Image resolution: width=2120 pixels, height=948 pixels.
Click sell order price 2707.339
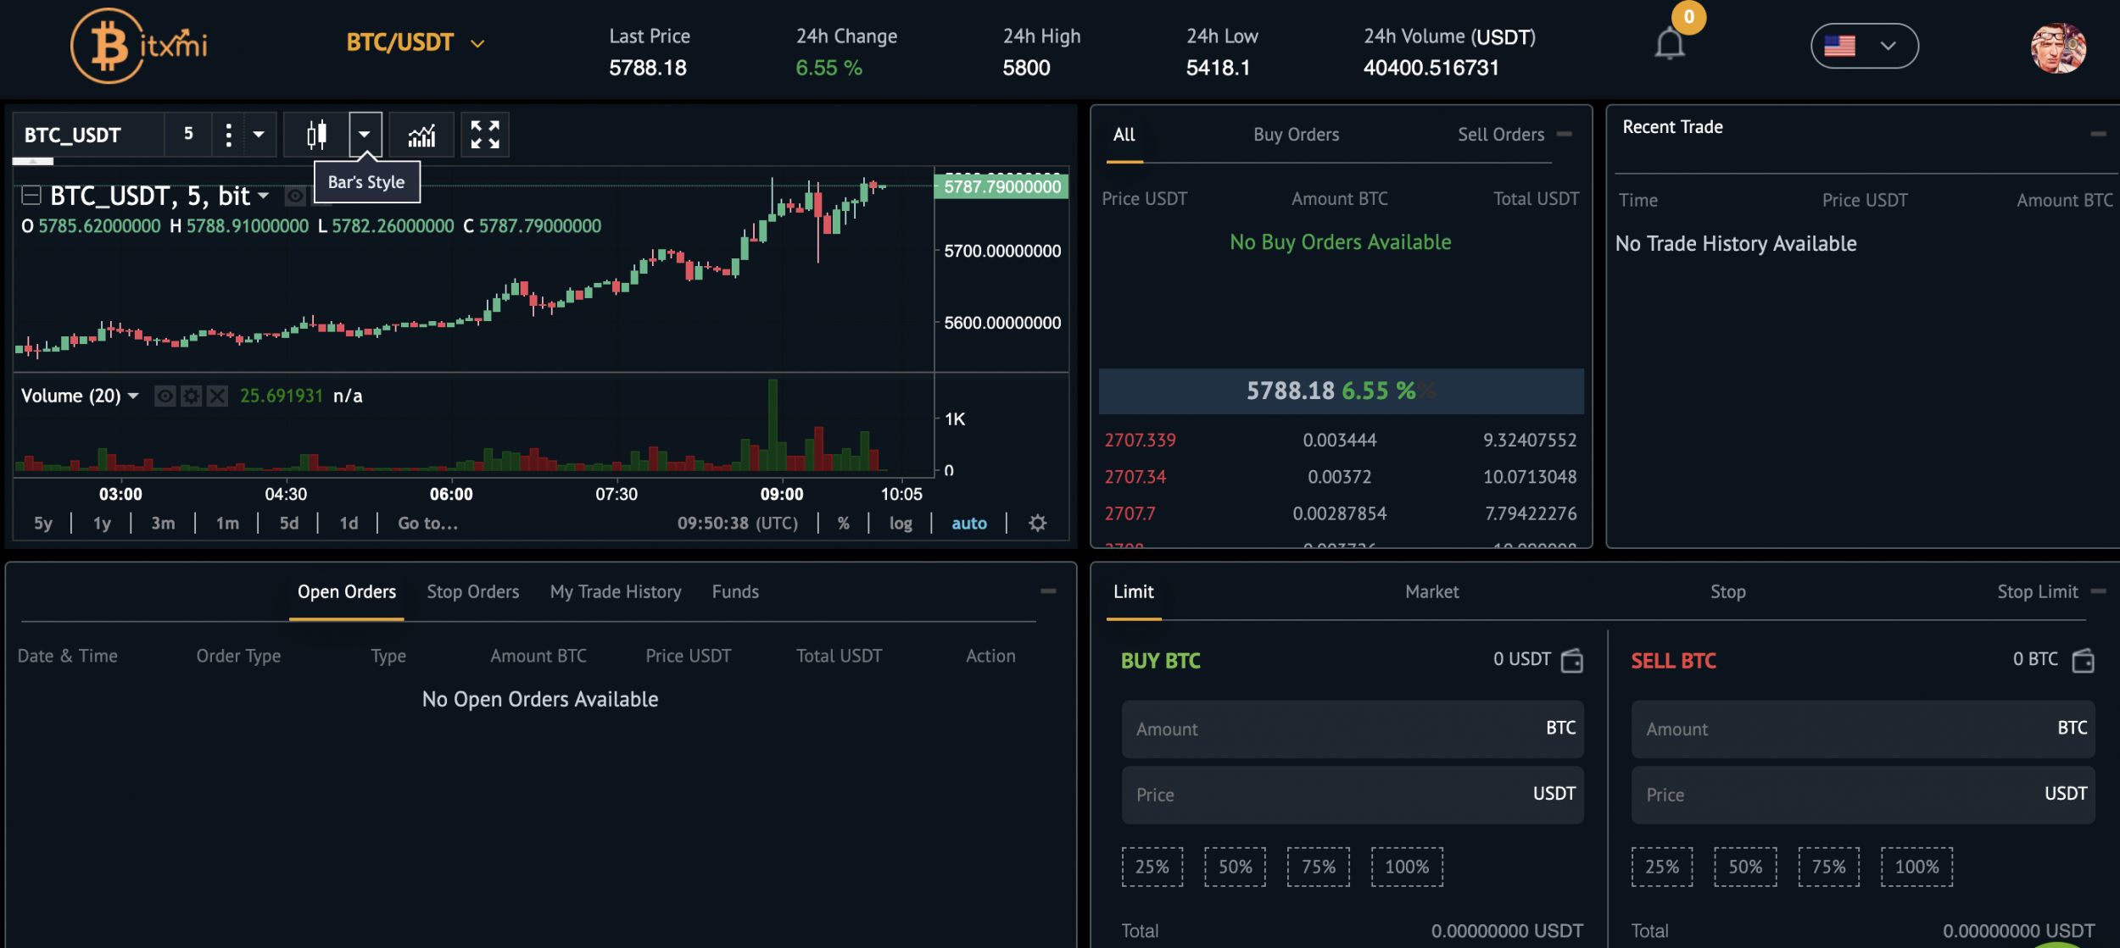coord(1140,441)
